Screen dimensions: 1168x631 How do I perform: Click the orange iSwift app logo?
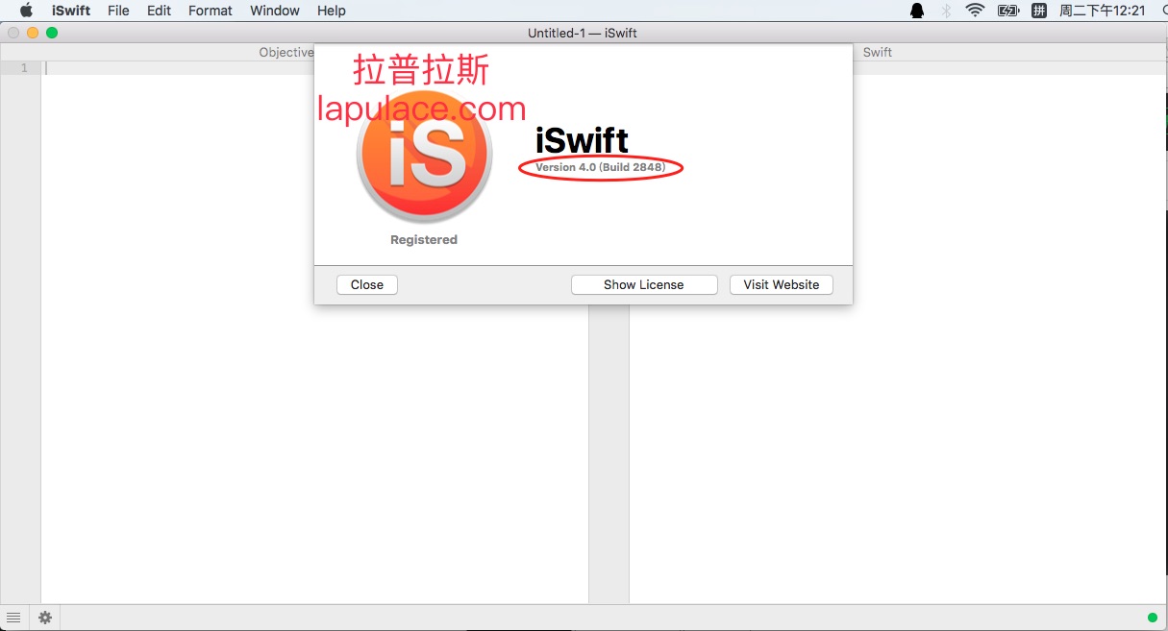(x=424, y=157)
